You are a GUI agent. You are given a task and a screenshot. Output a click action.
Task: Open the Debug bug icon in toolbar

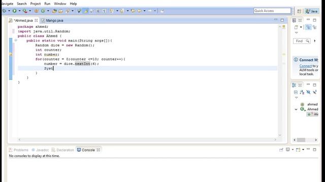pos(4,11)
